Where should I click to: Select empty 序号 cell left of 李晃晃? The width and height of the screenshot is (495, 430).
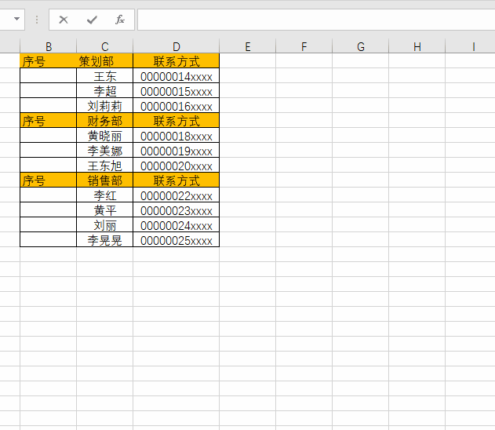click(x=49, y=239)
